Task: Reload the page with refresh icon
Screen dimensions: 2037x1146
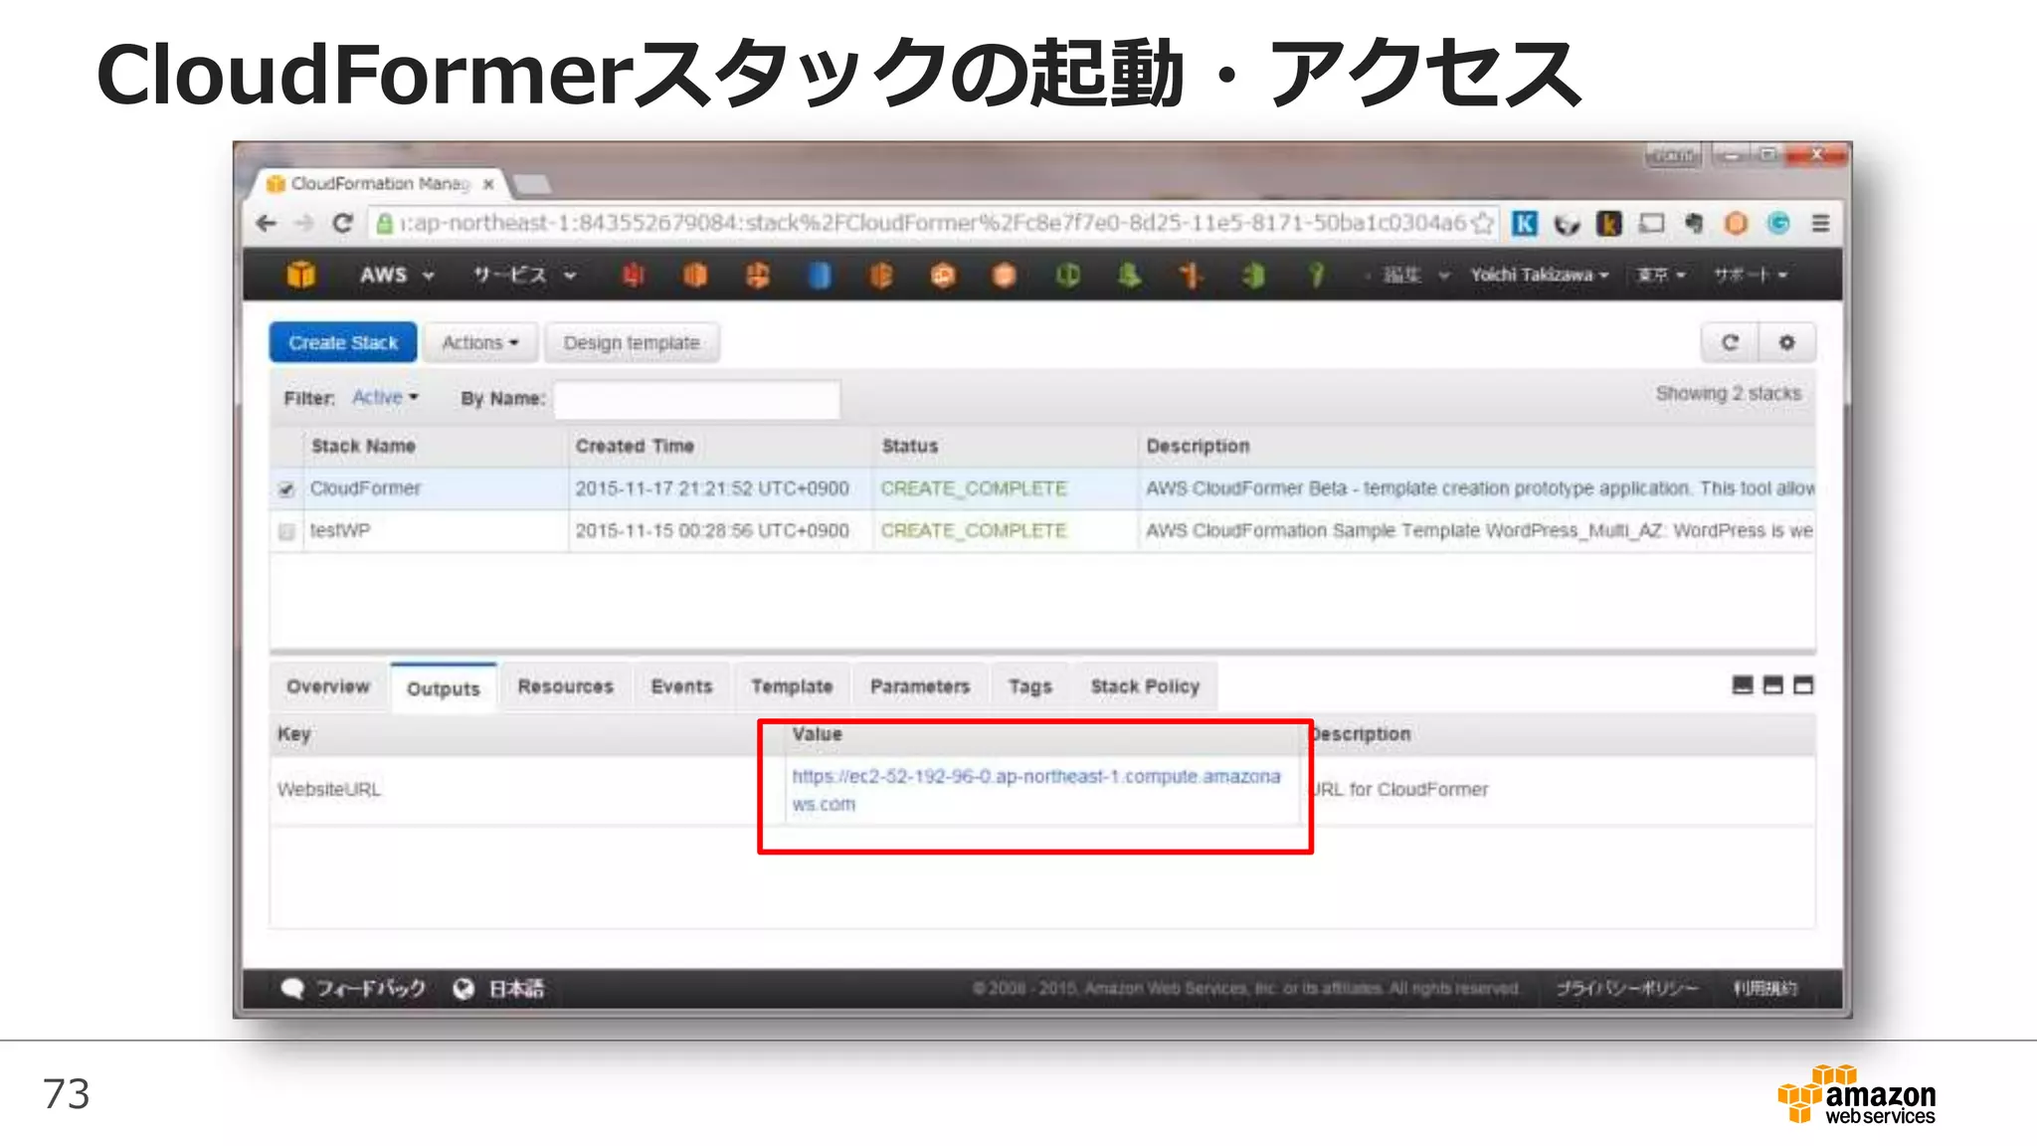Action: (343, 223)
